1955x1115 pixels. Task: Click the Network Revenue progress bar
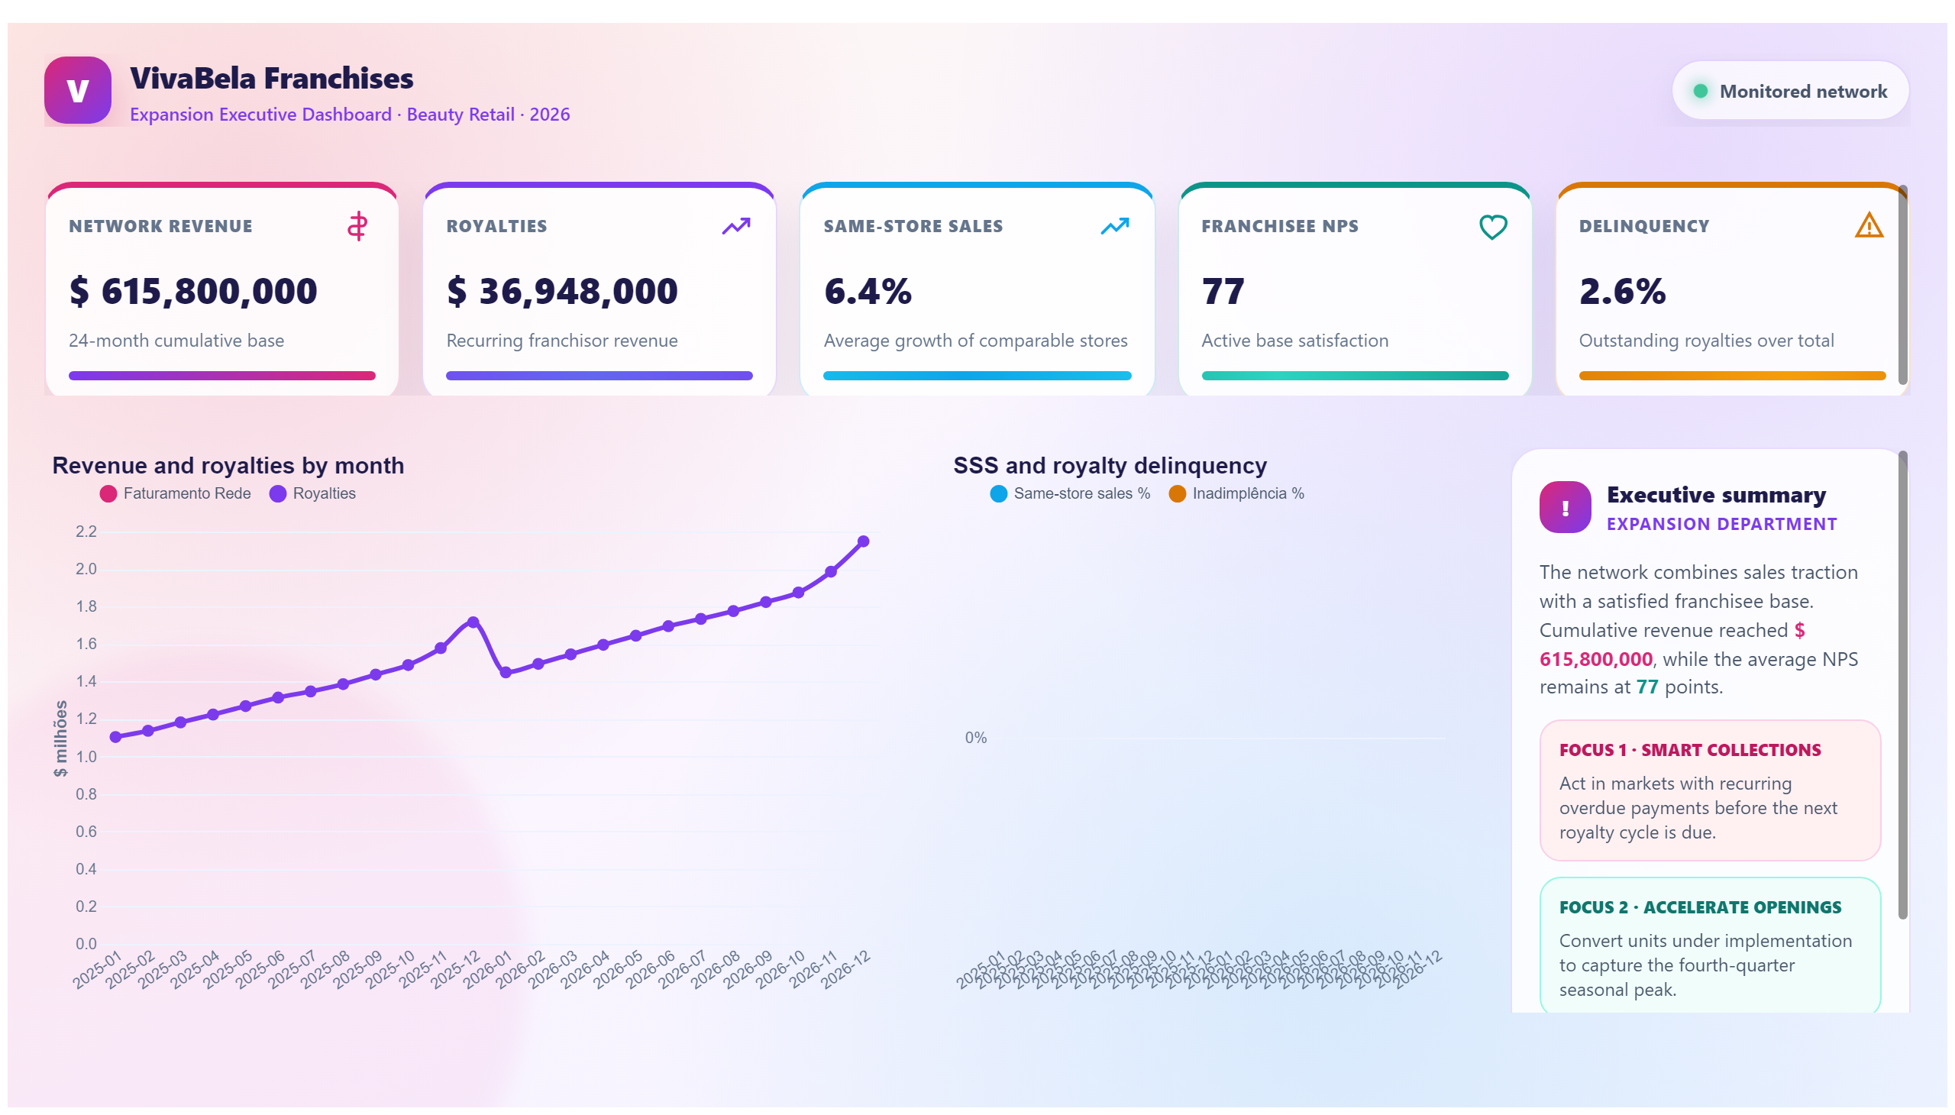pyautogui.click(x=222, y=376)
